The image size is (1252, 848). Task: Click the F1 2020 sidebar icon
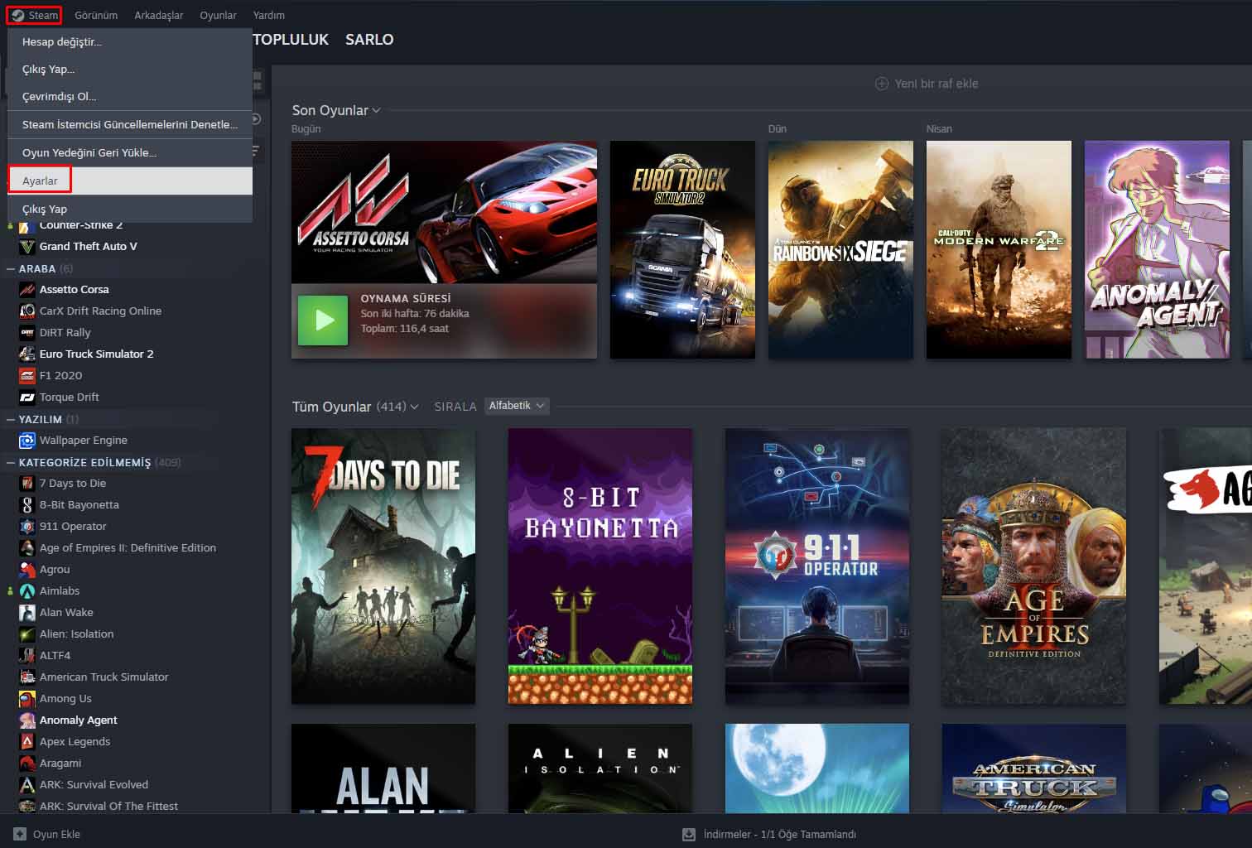(x=26, y=375)
